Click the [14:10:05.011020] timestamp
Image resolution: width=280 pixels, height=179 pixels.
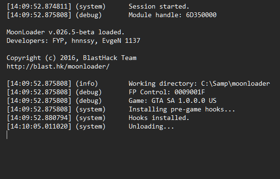pos(39,127)
